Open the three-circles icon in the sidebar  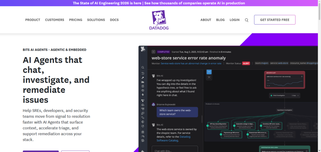click(x=143, y=101)
